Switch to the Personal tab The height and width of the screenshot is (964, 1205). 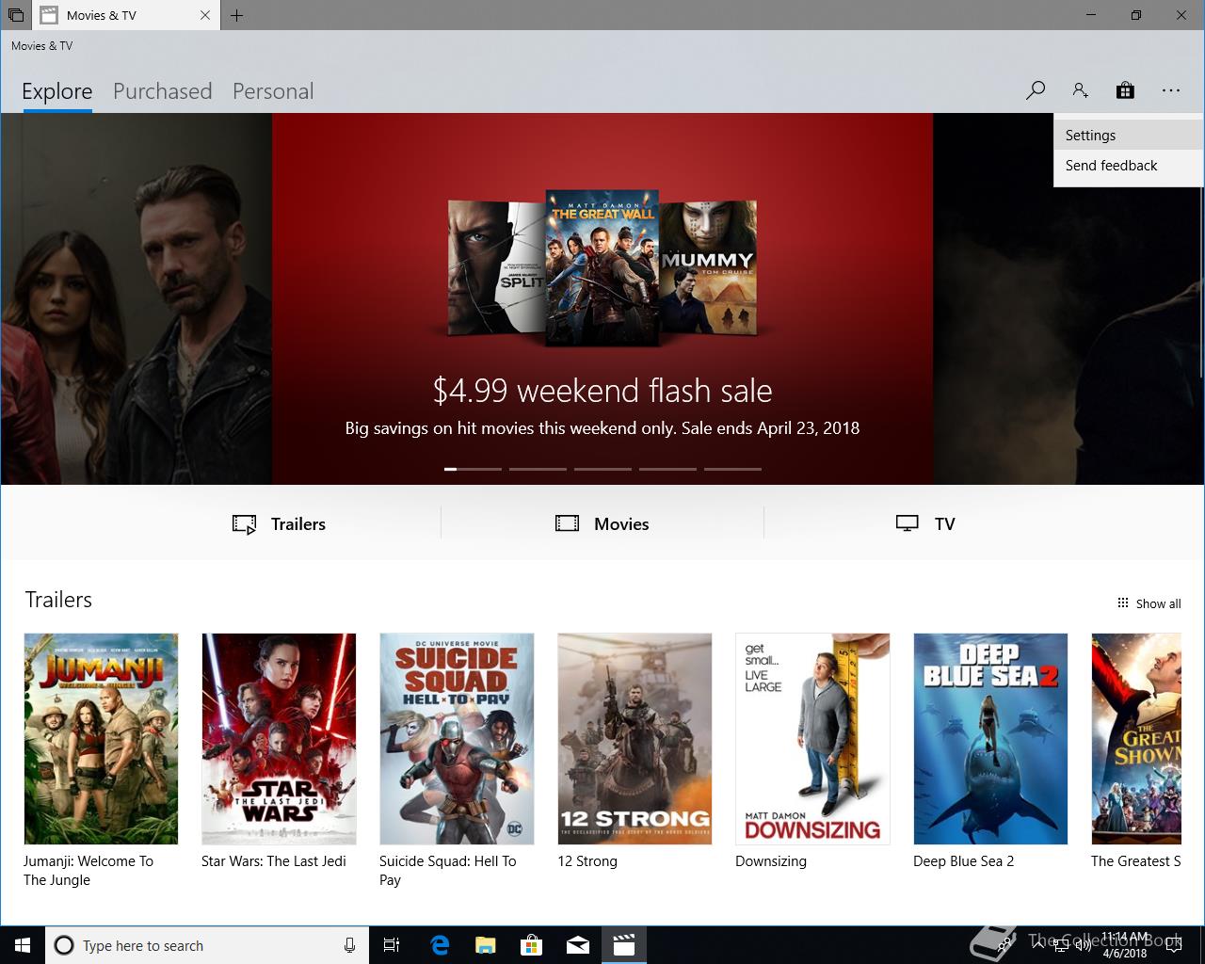coord(273,91)
